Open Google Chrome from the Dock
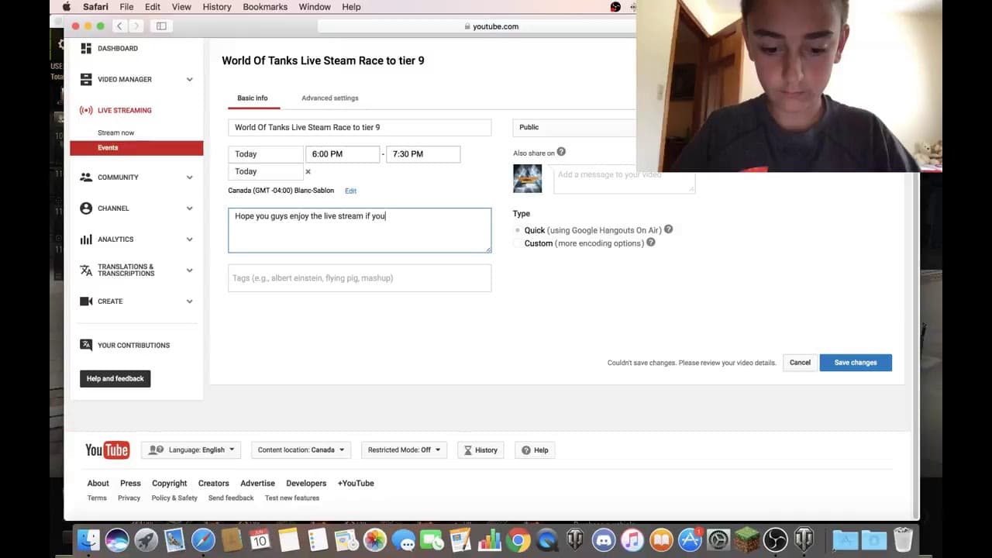 pyautogui.click(x=519, y=539)
